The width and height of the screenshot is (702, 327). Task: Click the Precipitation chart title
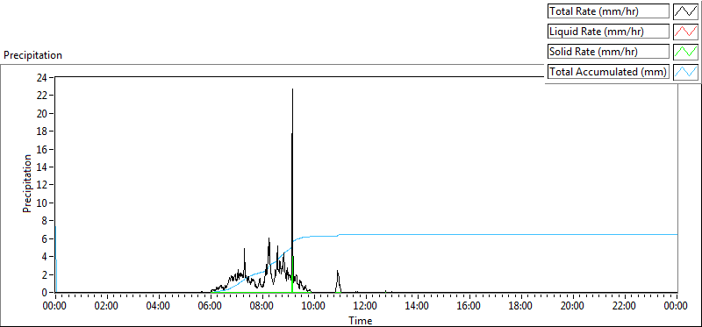[x=32, y=55]
